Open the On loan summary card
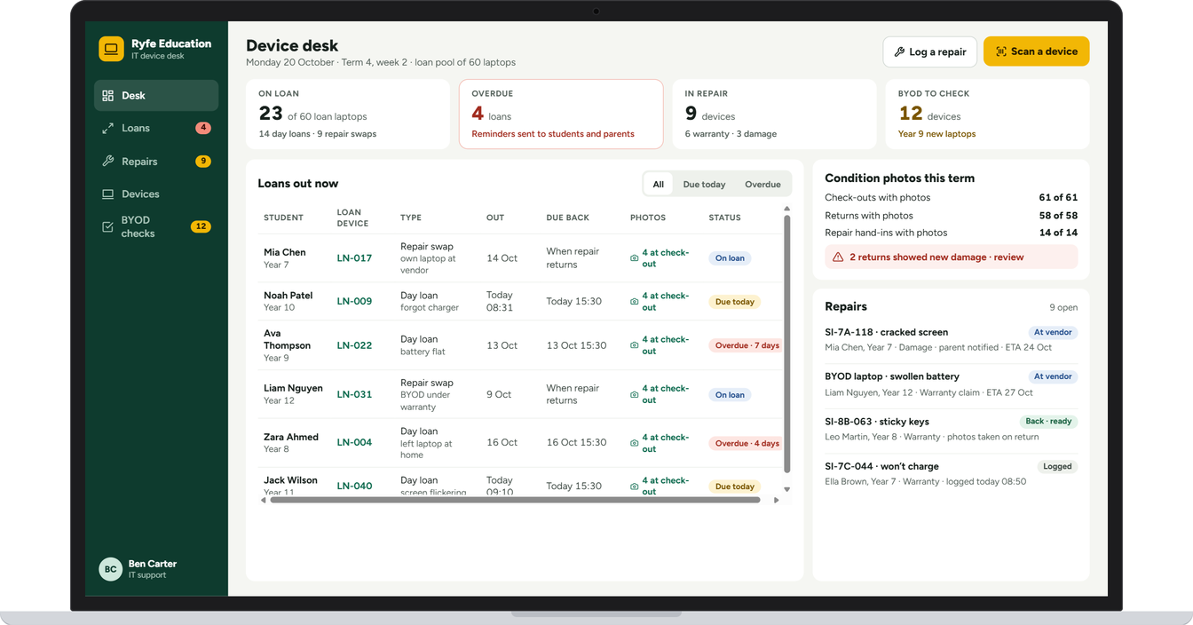1193x625 pixels. [x=348, y=114]
